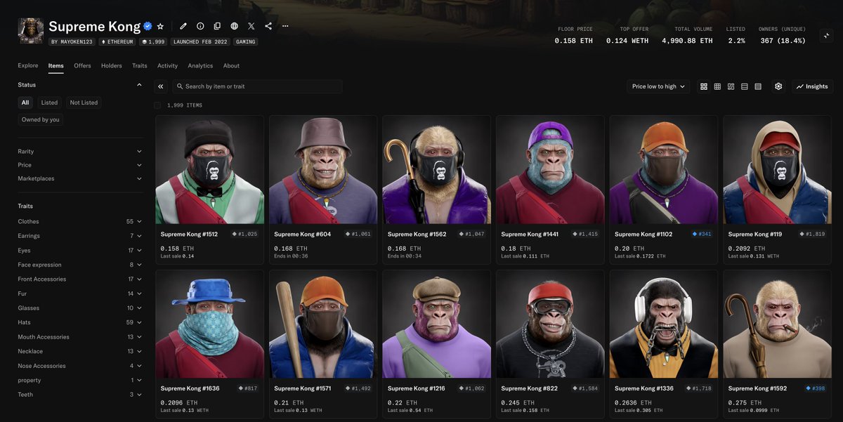The width and height of the screenshot is (843, 422).
Task: Select the Listed status filter
Action: (x=49, y=103)
